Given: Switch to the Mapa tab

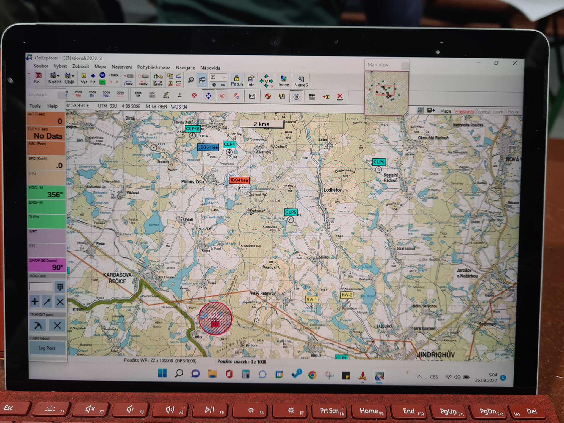Looking at the screenshot, I should pyautogui.click(x=445, y=111).
